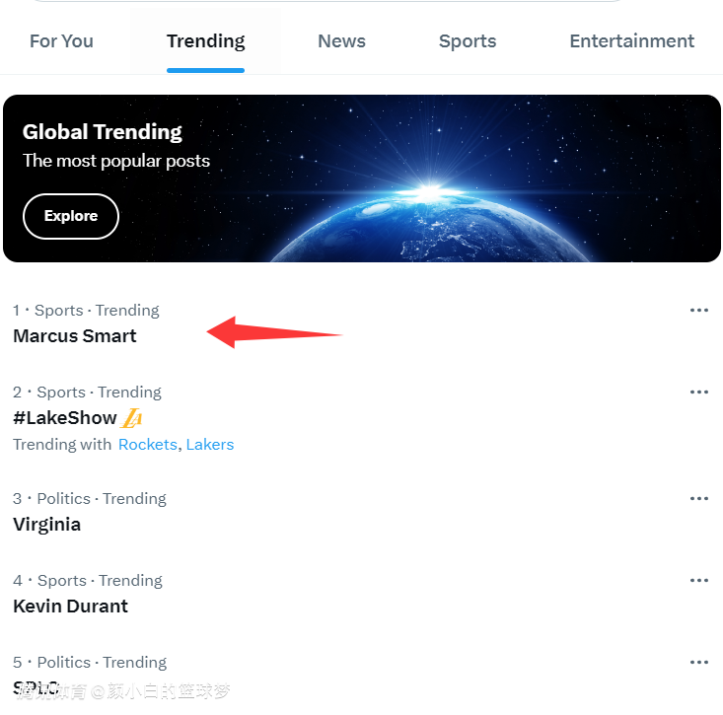
Task: Click the Lakers emoji beside #LakeShow
Action: (133, 418)
